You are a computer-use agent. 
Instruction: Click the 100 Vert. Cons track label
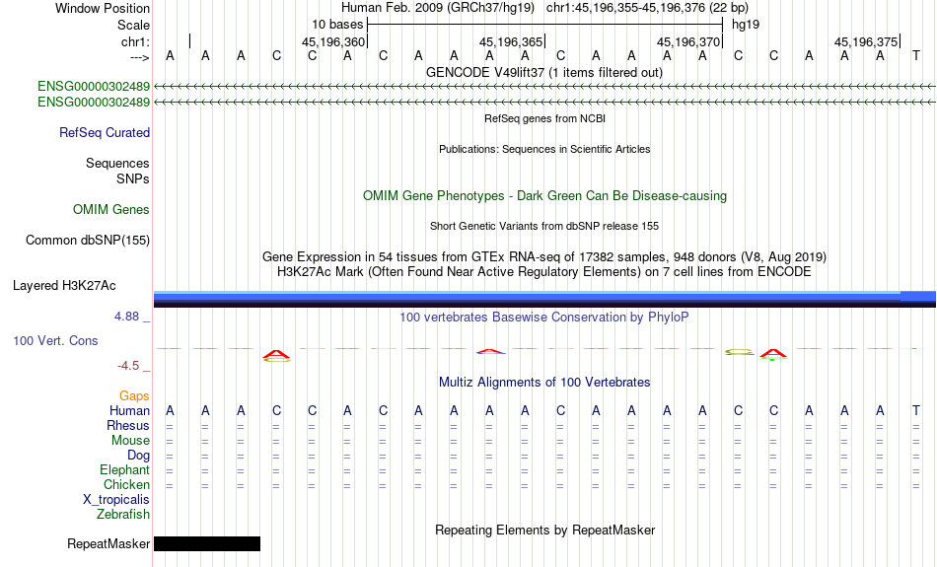coord(55,340)
